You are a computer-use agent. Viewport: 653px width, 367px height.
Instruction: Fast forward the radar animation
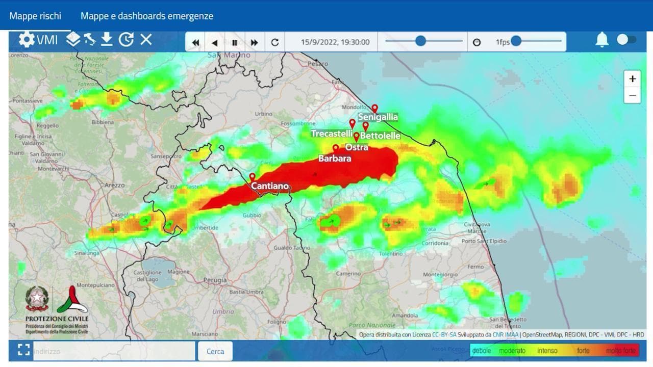pyautogui.click(x=254, y=43)
